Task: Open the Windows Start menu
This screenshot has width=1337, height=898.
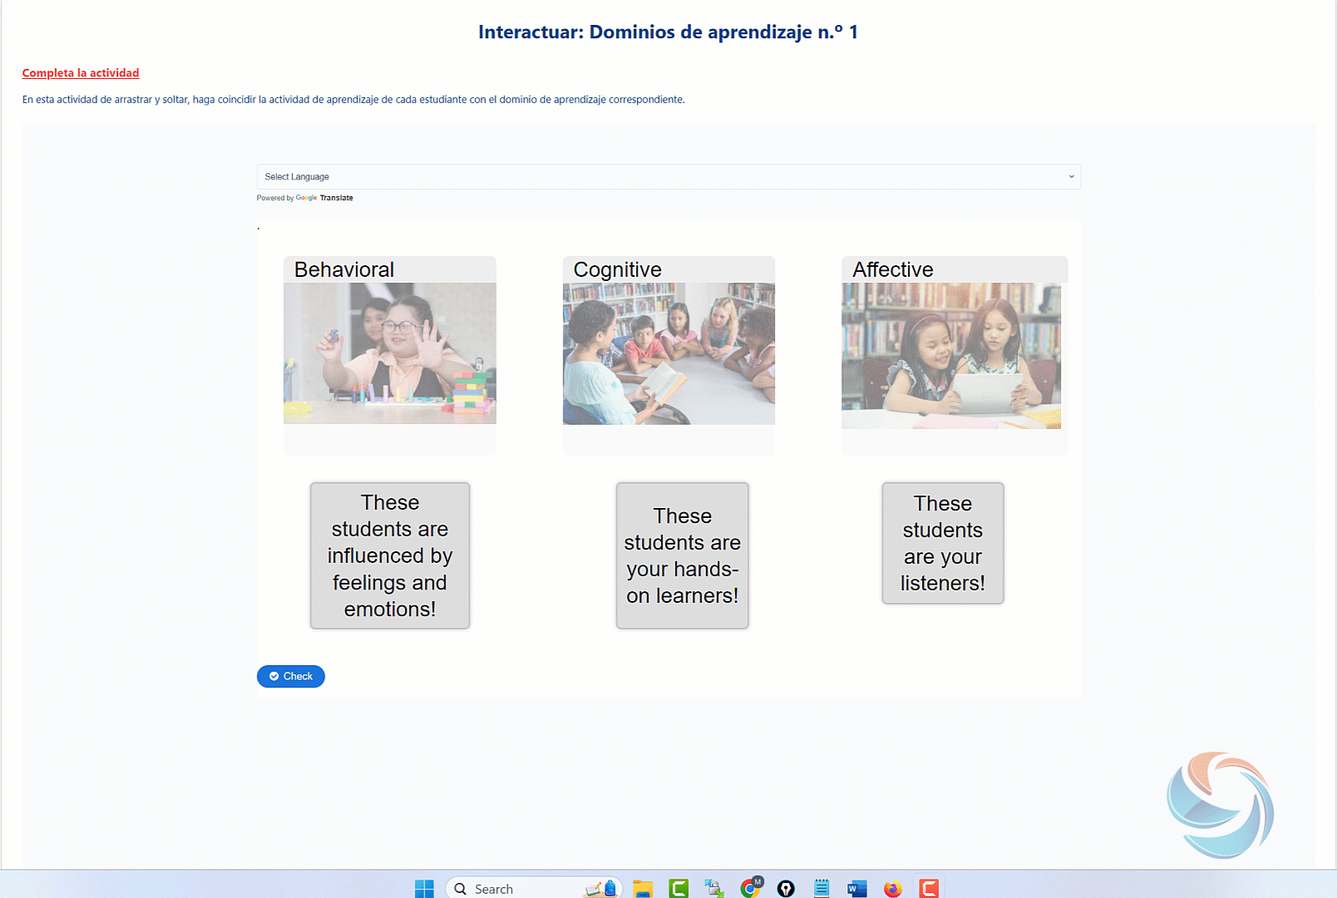Action: coord(424,888)
